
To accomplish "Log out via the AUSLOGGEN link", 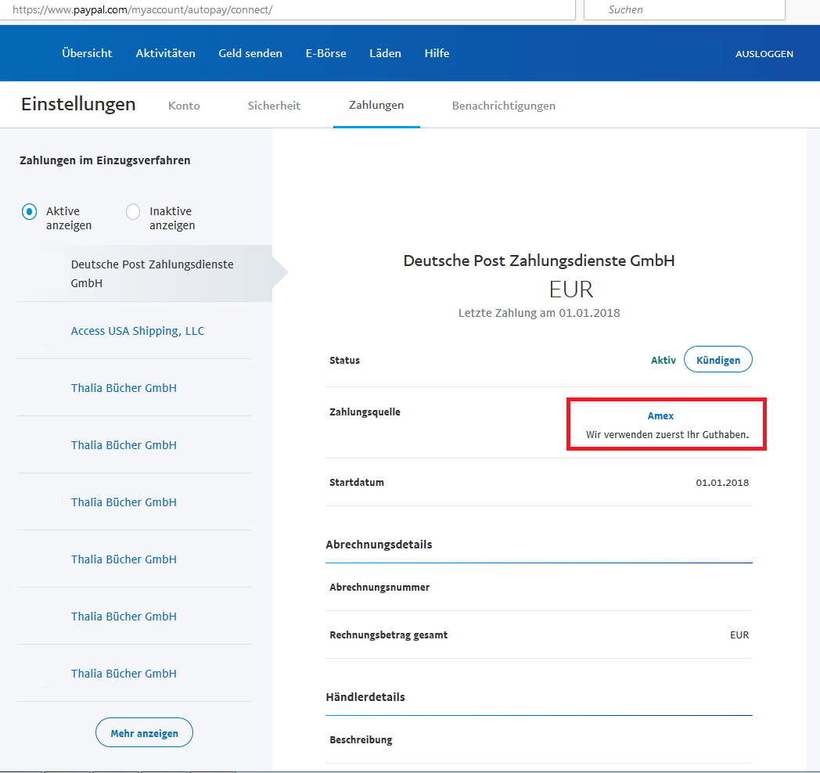I will [764, 54].
